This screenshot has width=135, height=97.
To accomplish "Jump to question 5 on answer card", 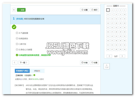I will coord(125,10).
